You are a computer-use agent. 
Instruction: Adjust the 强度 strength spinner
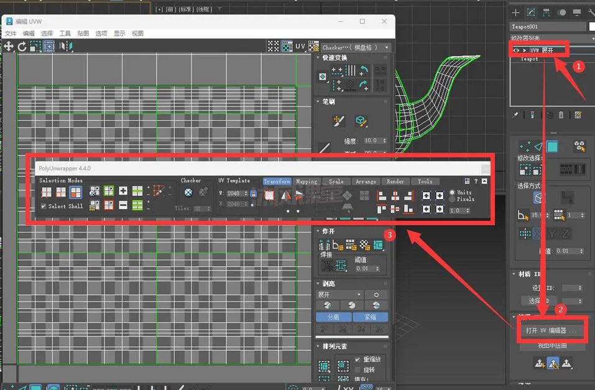coord(384,141)
